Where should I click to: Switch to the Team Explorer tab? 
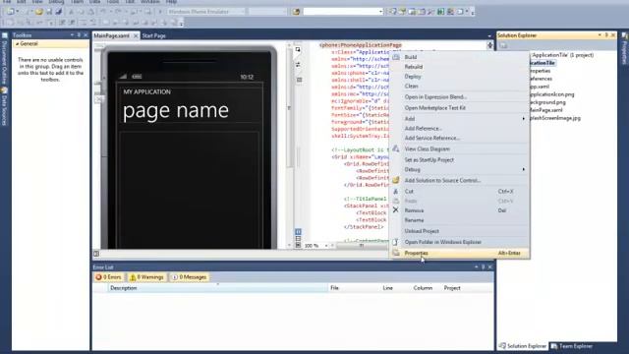tap(572, 346)
